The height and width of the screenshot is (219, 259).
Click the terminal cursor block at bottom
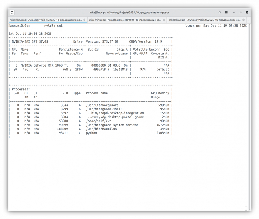[x=246, y=208]
